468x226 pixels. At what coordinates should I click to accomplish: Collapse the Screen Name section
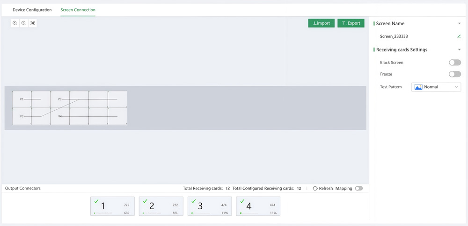pyautogui.click(x=459, y=23)
